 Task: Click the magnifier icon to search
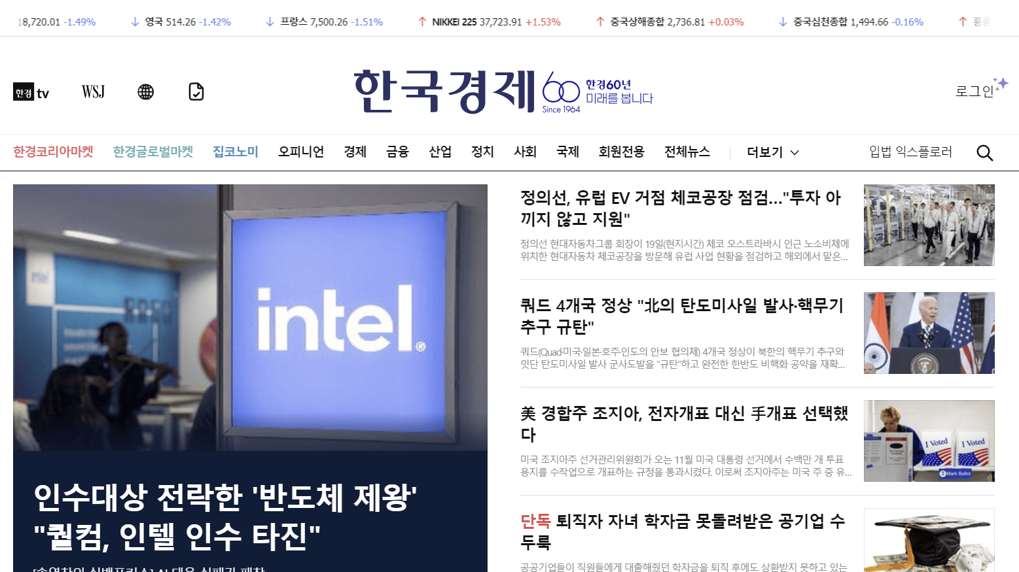point(984,152)
